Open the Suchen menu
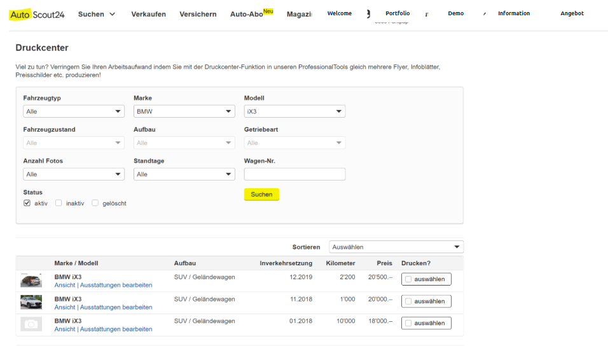This screenshot has height=346, width=608. coord(97,15)
